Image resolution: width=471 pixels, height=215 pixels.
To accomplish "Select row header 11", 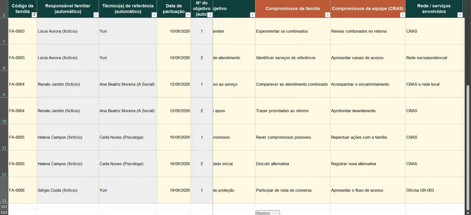I will (x=4, y=137).
